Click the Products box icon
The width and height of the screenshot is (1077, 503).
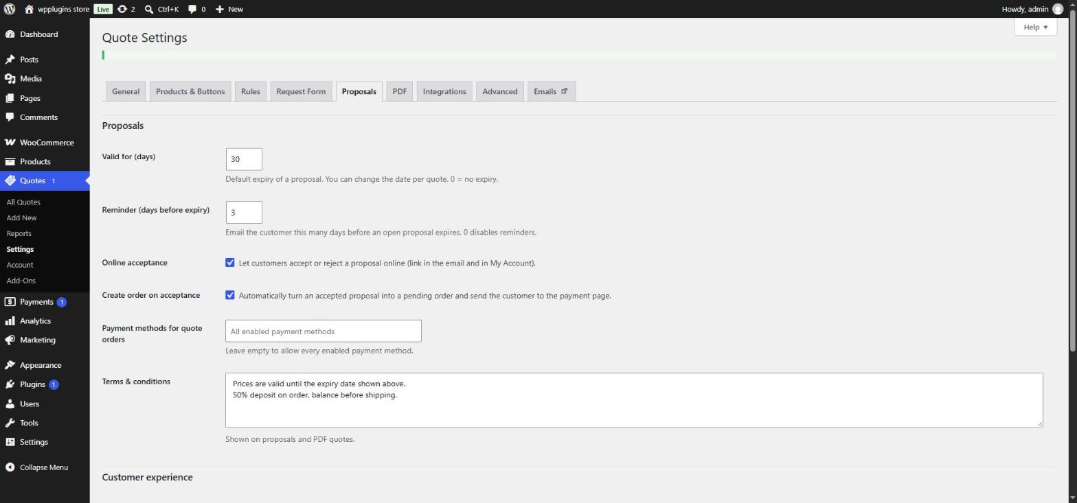pos(10,162)
